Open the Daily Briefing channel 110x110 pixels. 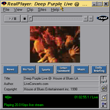99,70
